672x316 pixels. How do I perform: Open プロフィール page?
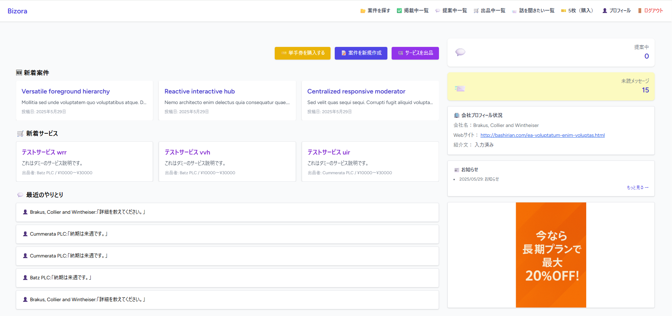tap(620, 11)
